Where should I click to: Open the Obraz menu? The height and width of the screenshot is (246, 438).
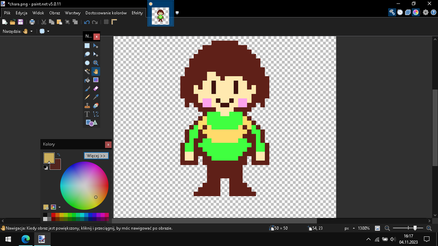click(55, 13)
